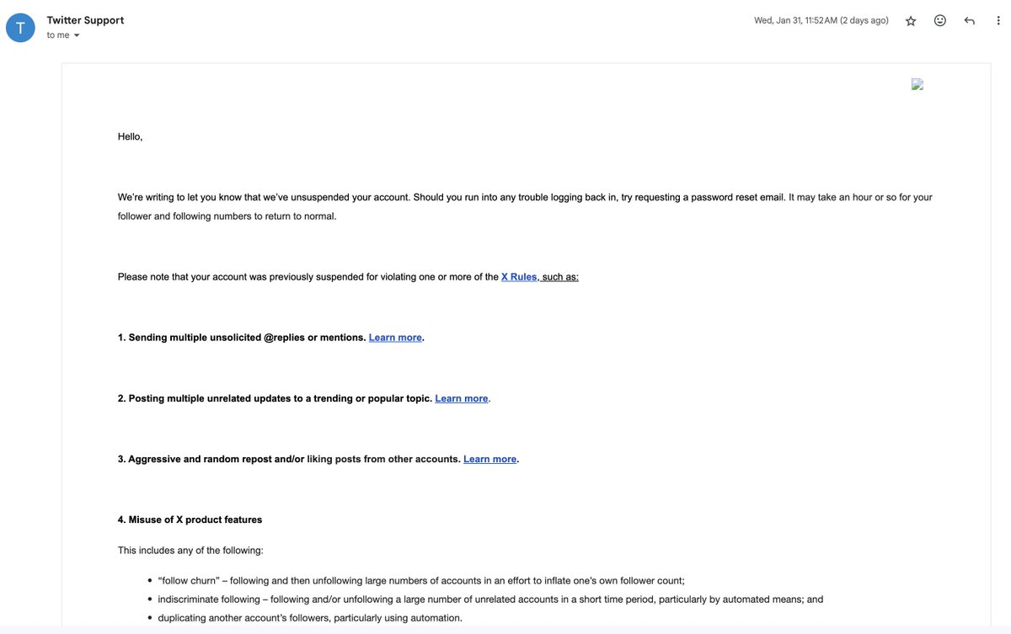Click the 'Hello,' greeting text
1011x634 pixels.
[131, 136]
